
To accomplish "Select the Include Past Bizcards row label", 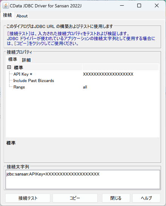I will (x=34, y=81).
